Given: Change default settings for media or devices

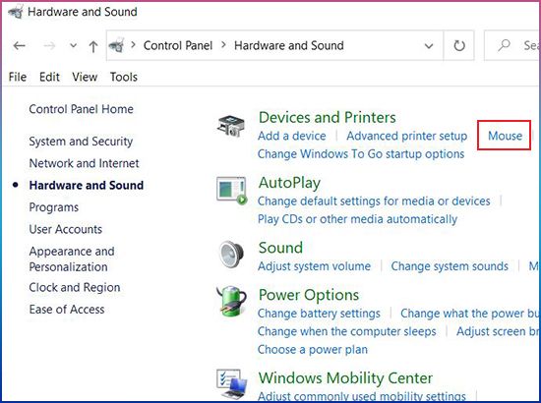Looking at the screenshot, I should point(374,201).
